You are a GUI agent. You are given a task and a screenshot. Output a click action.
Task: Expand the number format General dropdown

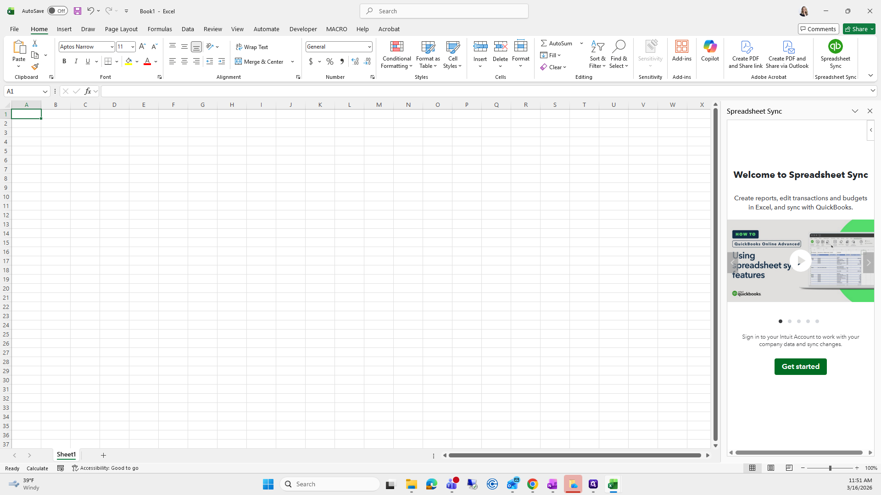(369, 47)
